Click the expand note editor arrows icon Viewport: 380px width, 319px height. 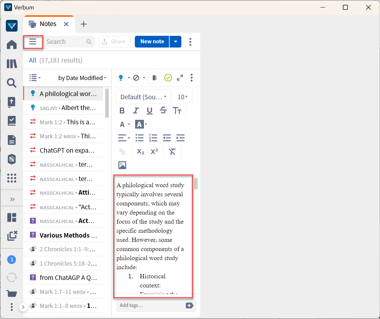coord(180,78)
